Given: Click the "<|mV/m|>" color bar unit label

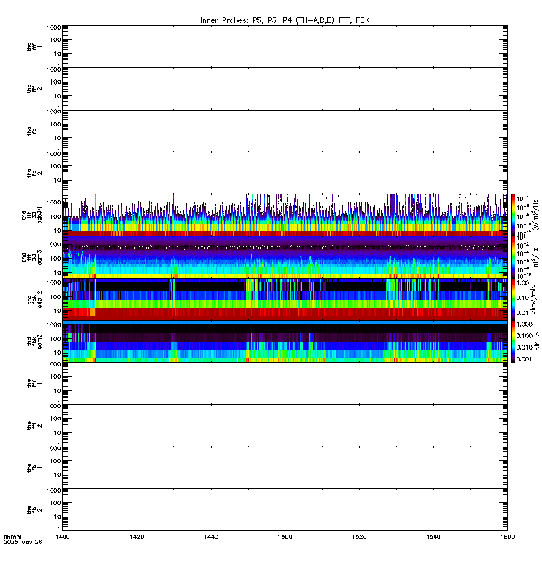Looking at the screenshot, I should coord(533,299).
